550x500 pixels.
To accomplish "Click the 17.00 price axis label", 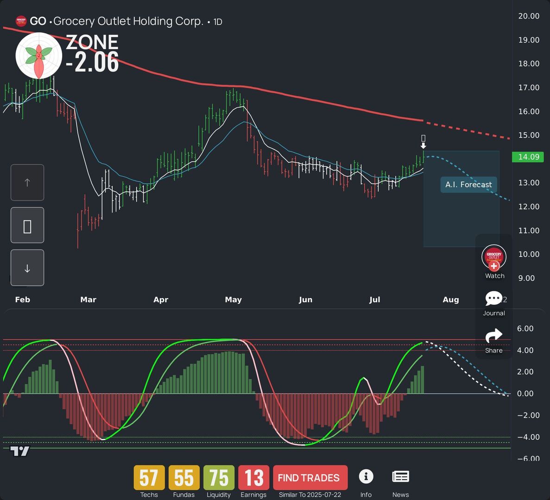I will coord(529,87).
